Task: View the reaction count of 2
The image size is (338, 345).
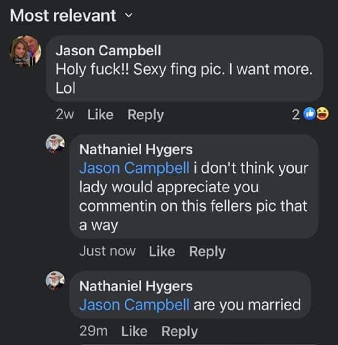Action: (x=295, y=115)
